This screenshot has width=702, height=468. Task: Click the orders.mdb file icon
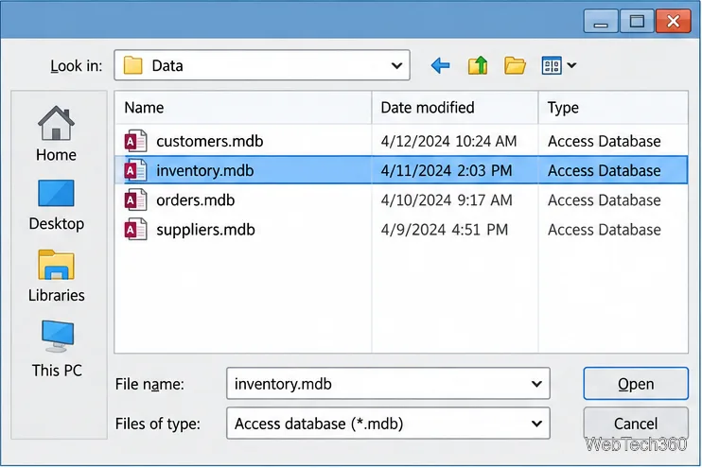(135, 200)
